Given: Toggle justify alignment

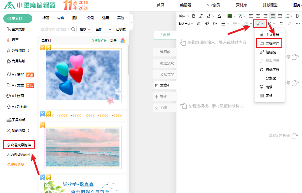Looking at the screenshot, I should pos(273,16).
